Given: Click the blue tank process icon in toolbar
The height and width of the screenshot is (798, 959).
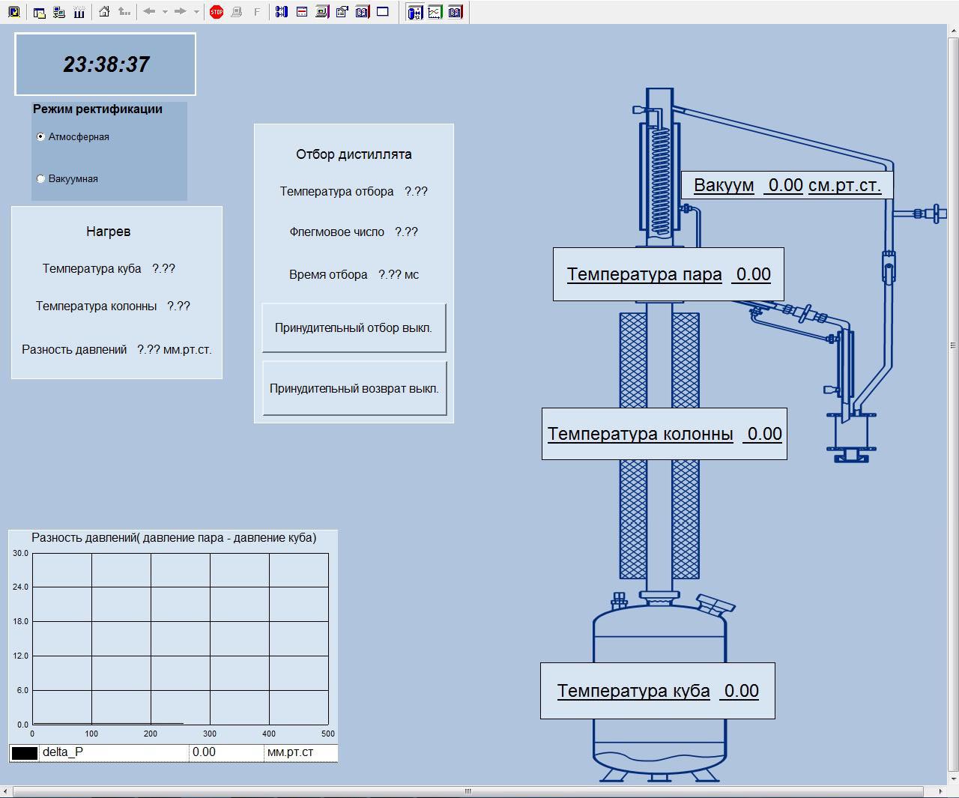Looking at the screenshot, I should pyautogui.click(x=414, y=12).
